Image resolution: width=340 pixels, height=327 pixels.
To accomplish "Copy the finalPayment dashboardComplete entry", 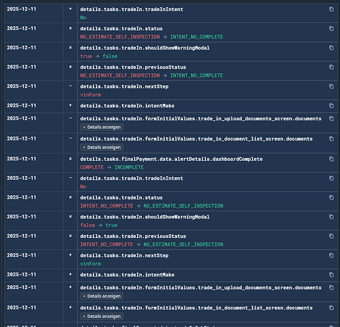I will [331, 159].
